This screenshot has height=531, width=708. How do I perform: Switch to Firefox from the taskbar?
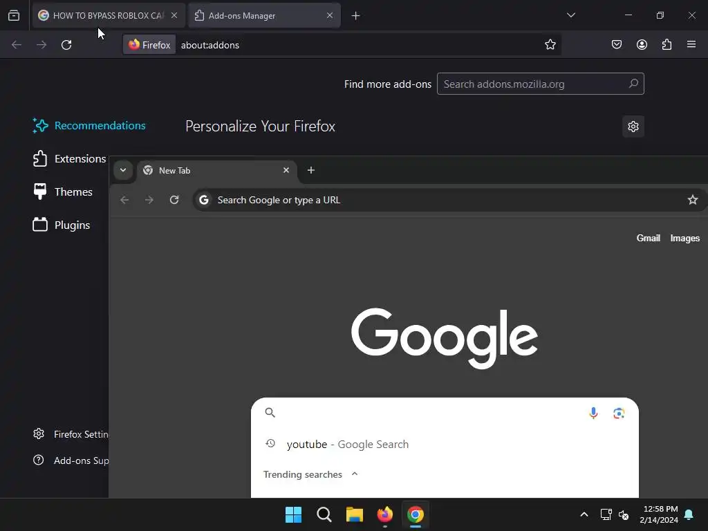385,514
